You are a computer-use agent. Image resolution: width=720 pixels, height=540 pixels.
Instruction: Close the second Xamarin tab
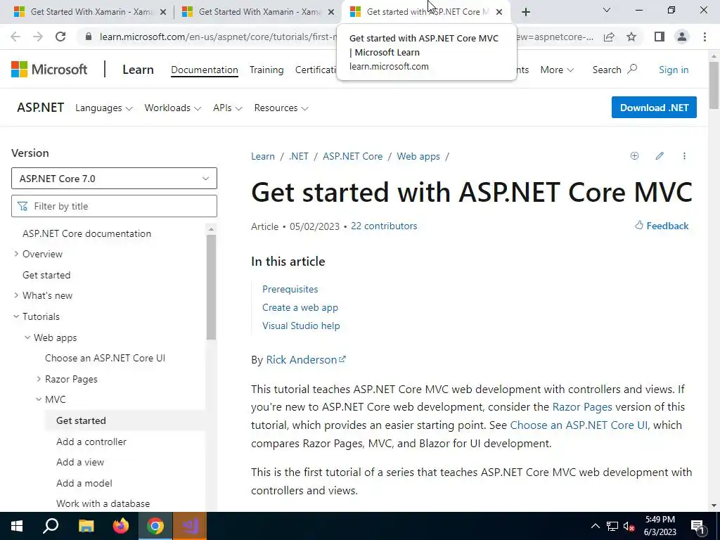[x=331, y=12]
